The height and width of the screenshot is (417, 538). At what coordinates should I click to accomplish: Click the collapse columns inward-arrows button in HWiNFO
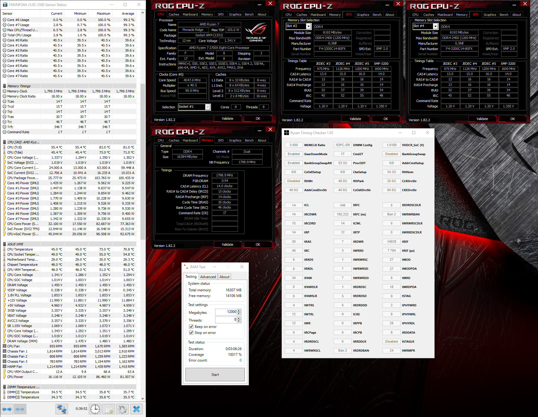point(20,409)
